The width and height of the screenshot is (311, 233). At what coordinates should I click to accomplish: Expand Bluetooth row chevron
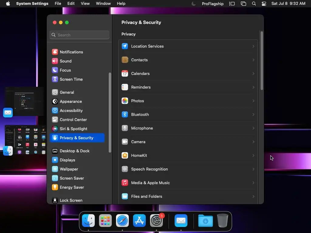(253, 114)
